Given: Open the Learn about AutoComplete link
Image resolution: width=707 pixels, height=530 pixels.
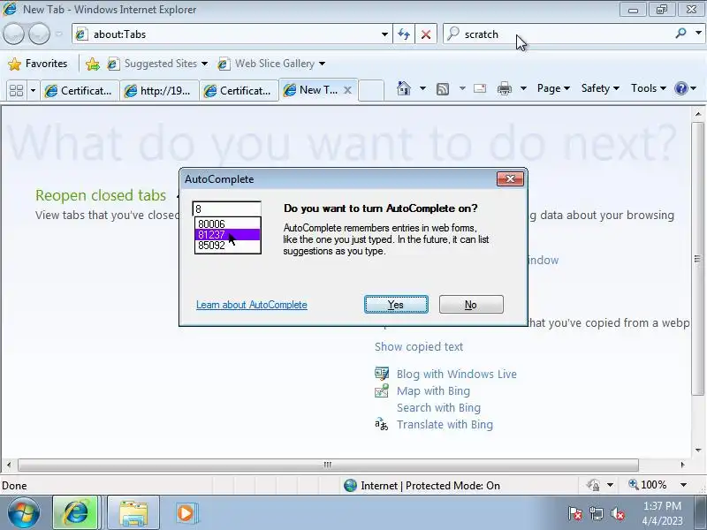Looking at the screenshot, I should pos(252,305).
